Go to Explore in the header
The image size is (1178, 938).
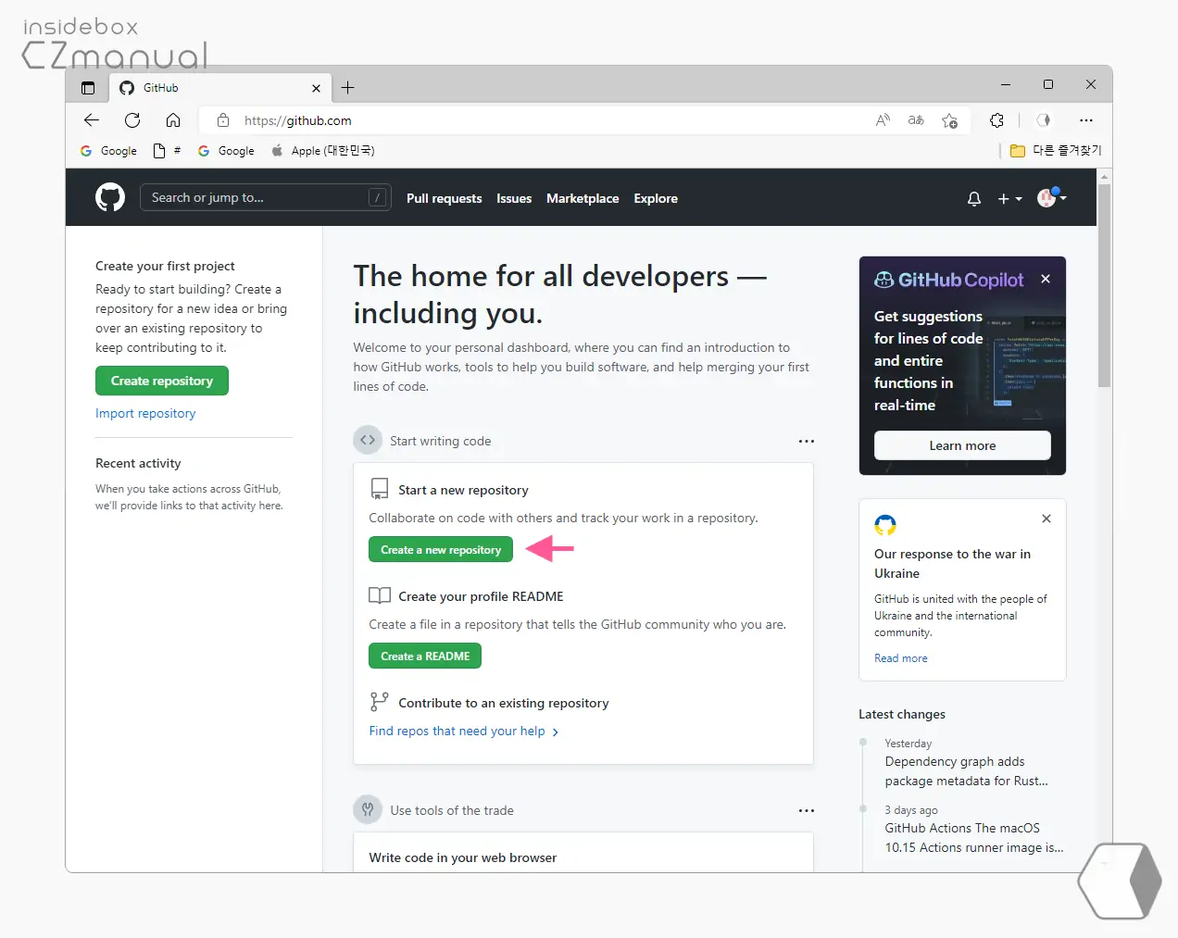656,198
